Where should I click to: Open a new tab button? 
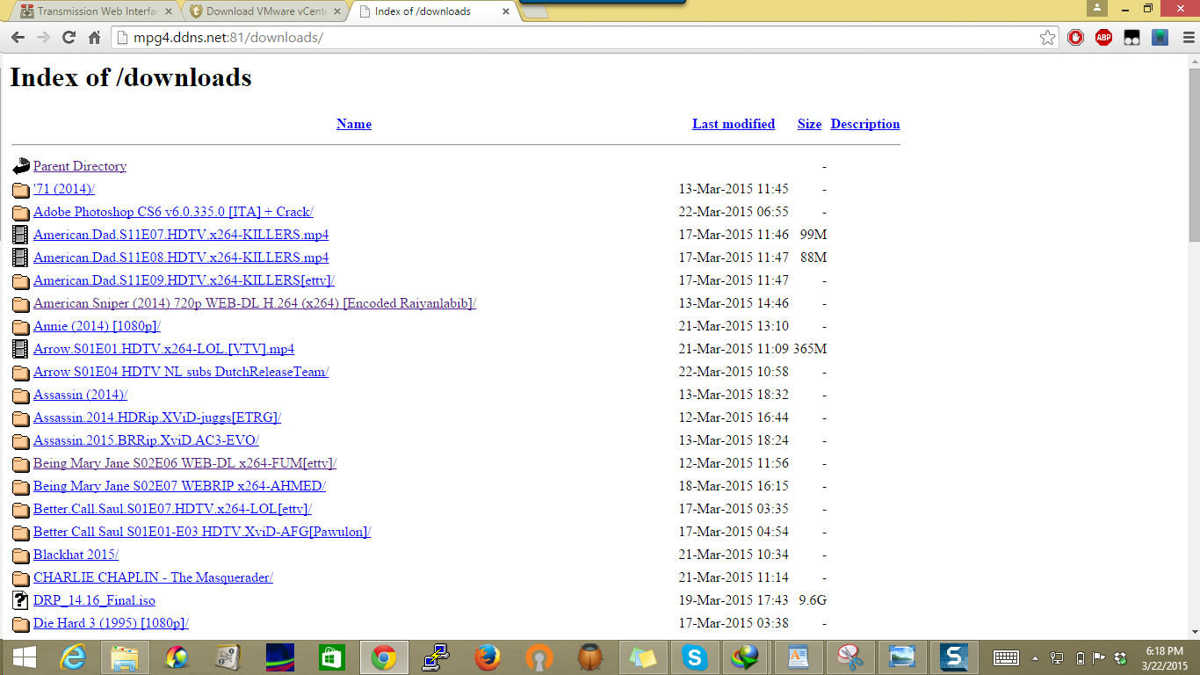coord(536,11)
